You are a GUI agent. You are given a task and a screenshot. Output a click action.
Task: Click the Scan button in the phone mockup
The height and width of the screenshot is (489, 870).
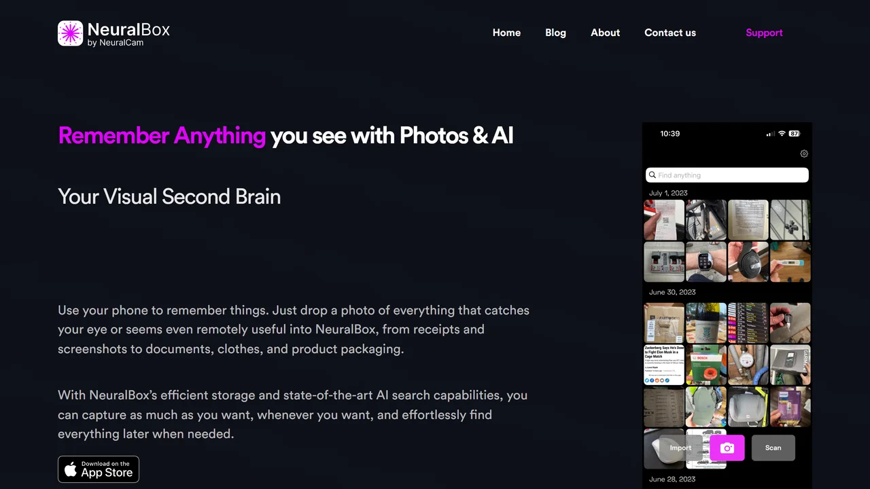tap(773, 448)
